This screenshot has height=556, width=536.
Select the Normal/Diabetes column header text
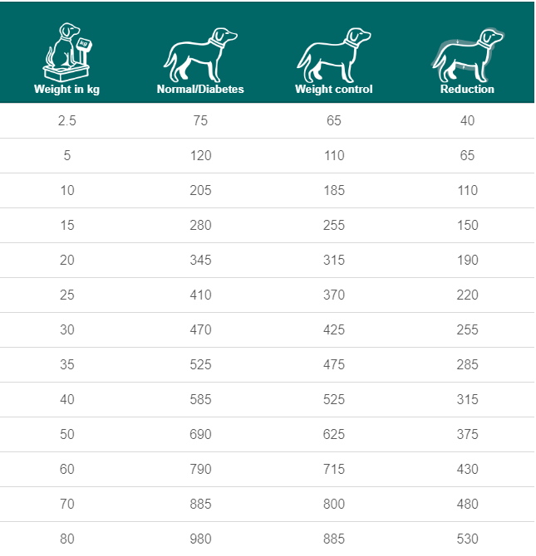click(200, 89)
